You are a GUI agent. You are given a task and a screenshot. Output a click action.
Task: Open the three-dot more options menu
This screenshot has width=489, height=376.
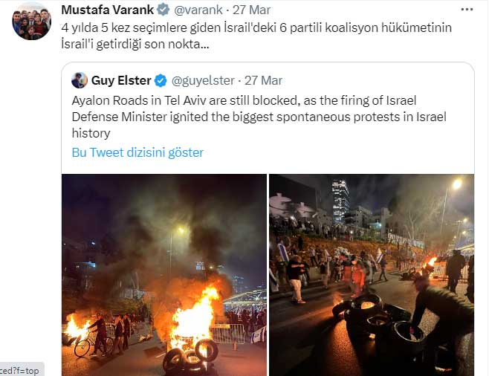coord(467,10)
